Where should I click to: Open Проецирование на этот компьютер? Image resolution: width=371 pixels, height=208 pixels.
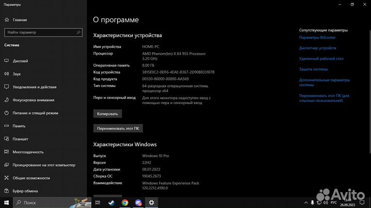44,165
